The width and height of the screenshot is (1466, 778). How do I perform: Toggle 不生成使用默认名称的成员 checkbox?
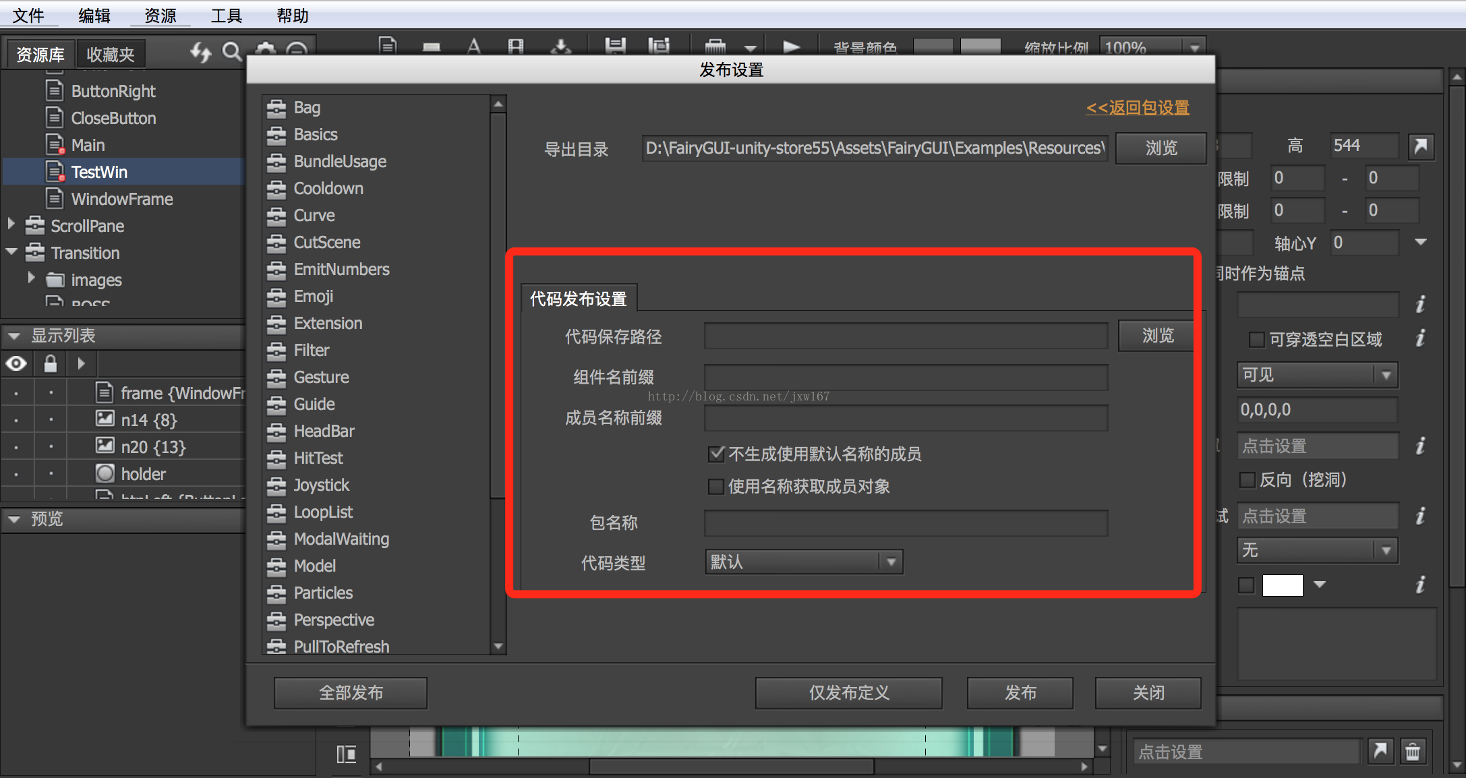(x=716, y=454)
